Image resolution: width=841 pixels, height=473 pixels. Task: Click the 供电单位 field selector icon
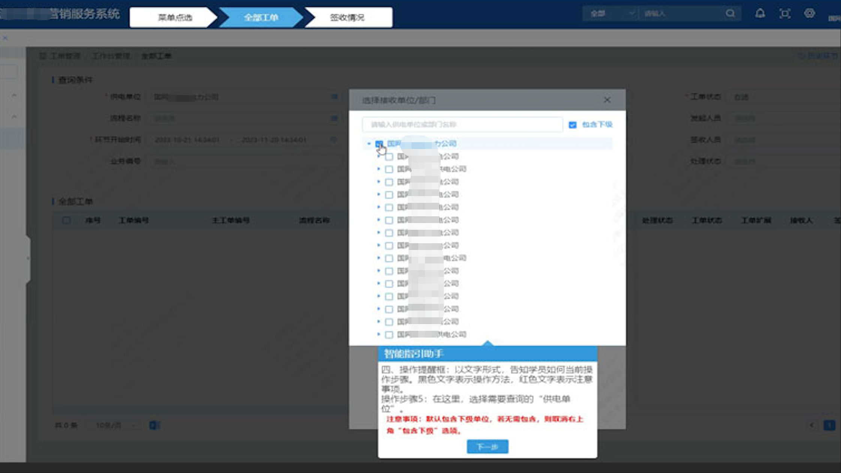click(x=334, y=97)
